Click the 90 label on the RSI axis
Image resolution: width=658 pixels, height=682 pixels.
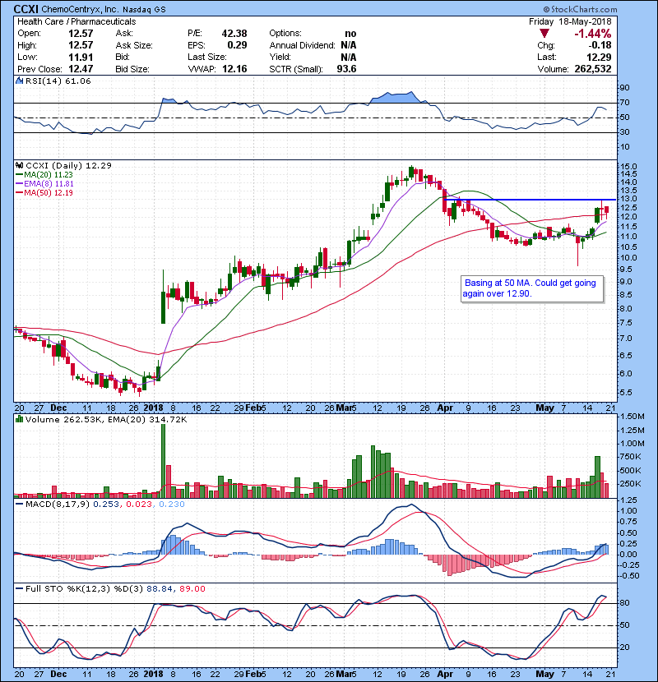point(624,88)
